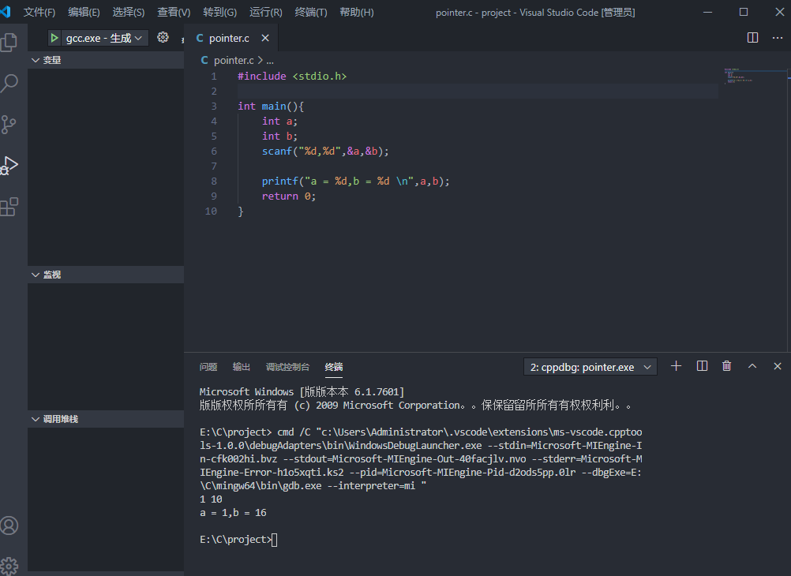The image size is (791, 576).
Task: Open the 运行(R) menu
Action: click(x=265, y=12)
